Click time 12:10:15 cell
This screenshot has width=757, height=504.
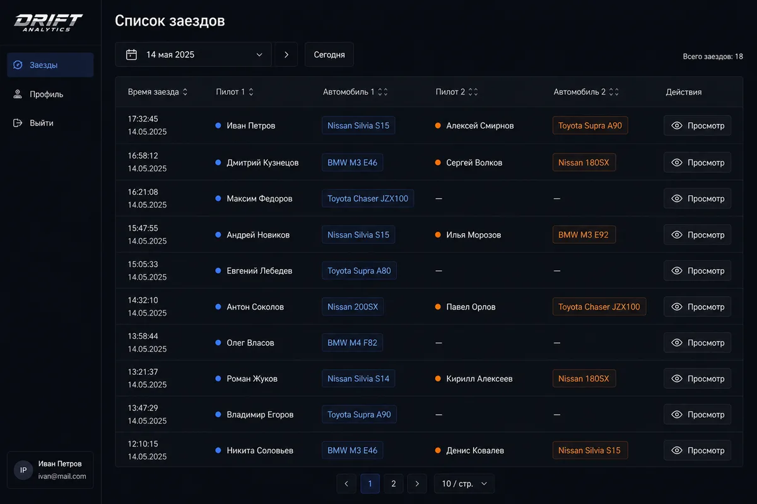143,444
